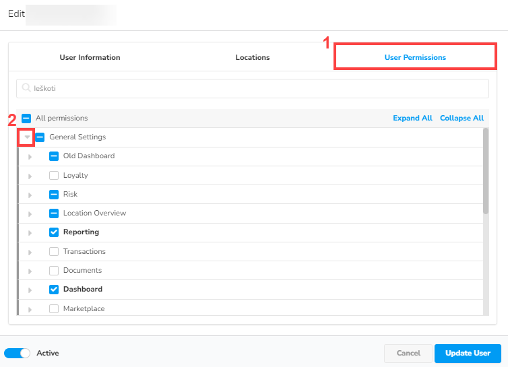Click the search magnifier icon
The width and height of the screenshot is (508, 367).
click(x=27, y=88)
